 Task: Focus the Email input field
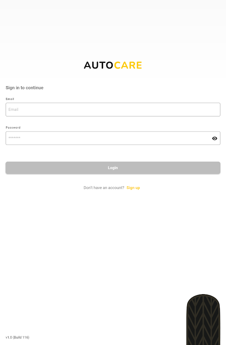click(x=113, y=110)
